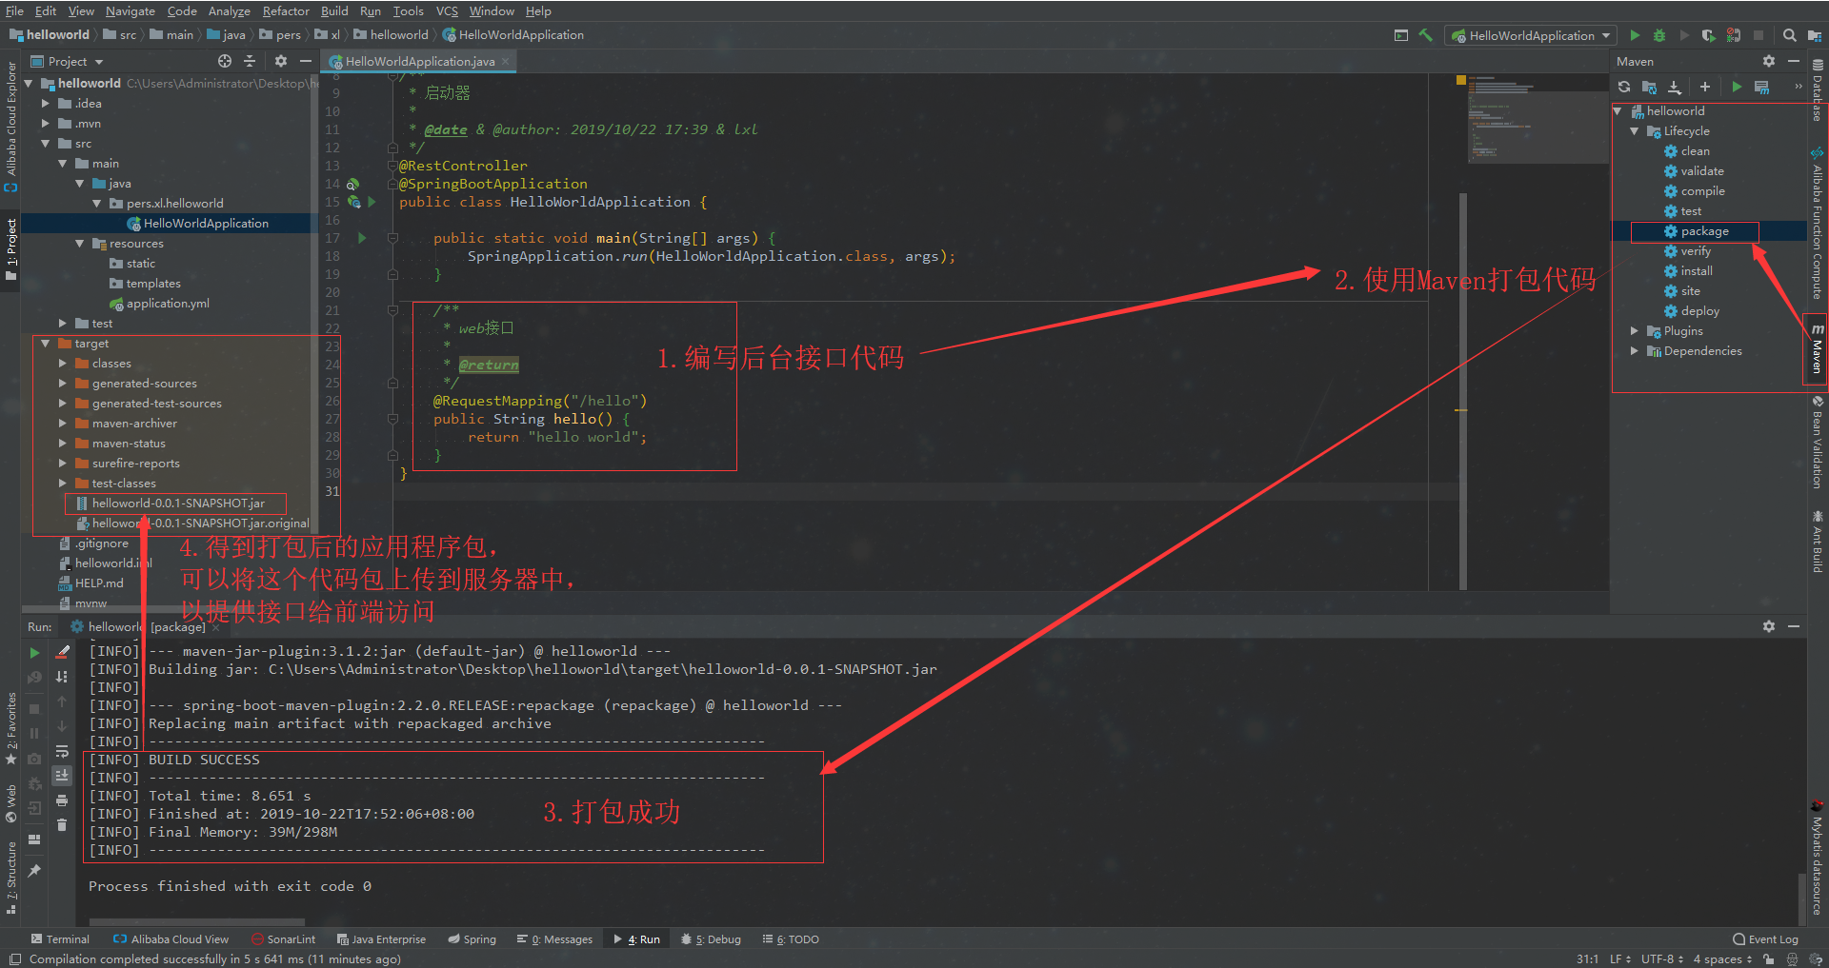Viewport: 1829px width, 968px height.
Task: Build the project with the hammer icon
Action: tap(1426, 35)
